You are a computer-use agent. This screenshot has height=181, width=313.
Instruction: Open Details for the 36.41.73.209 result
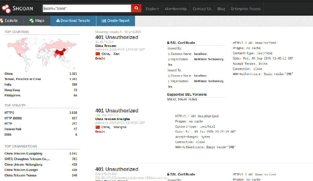pyautogui.click(x=100, y=58)
